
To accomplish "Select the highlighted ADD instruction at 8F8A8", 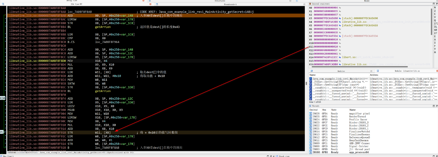I will [157, 16].
